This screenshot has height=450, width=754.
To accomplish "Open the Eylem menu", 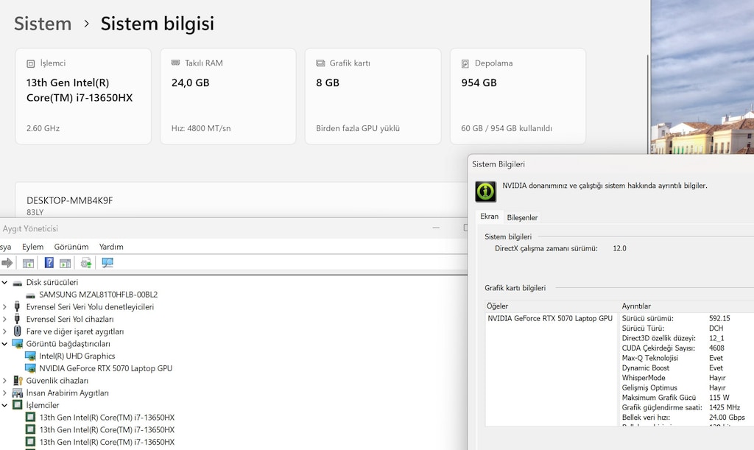I will click(32, 247).
